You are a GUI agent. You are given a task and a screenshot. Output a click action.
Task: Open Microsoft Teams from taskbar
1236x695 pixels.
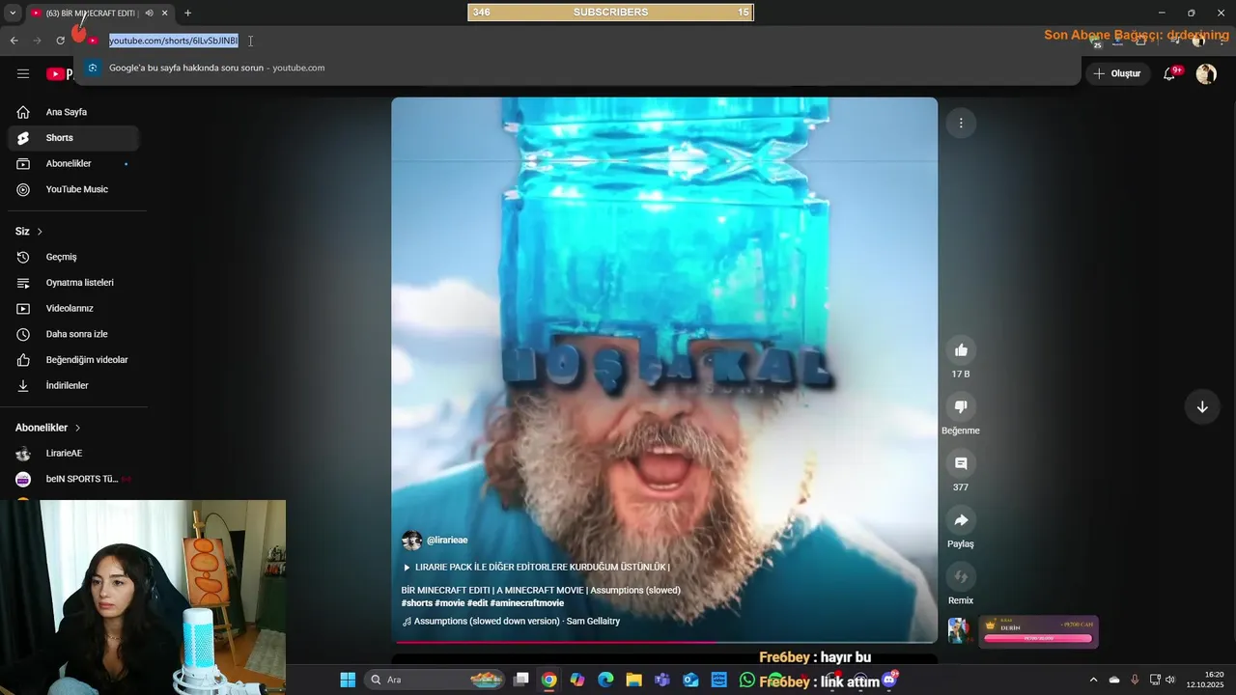pyautogui.click(x=661, y=680)
